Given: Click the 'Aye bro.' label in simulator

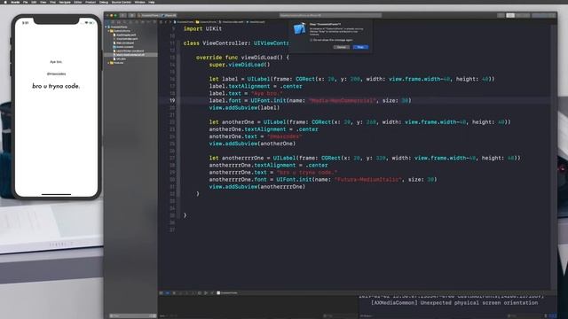Looking at the screenshot, I should pyautogui.click(x=56, y=62).
